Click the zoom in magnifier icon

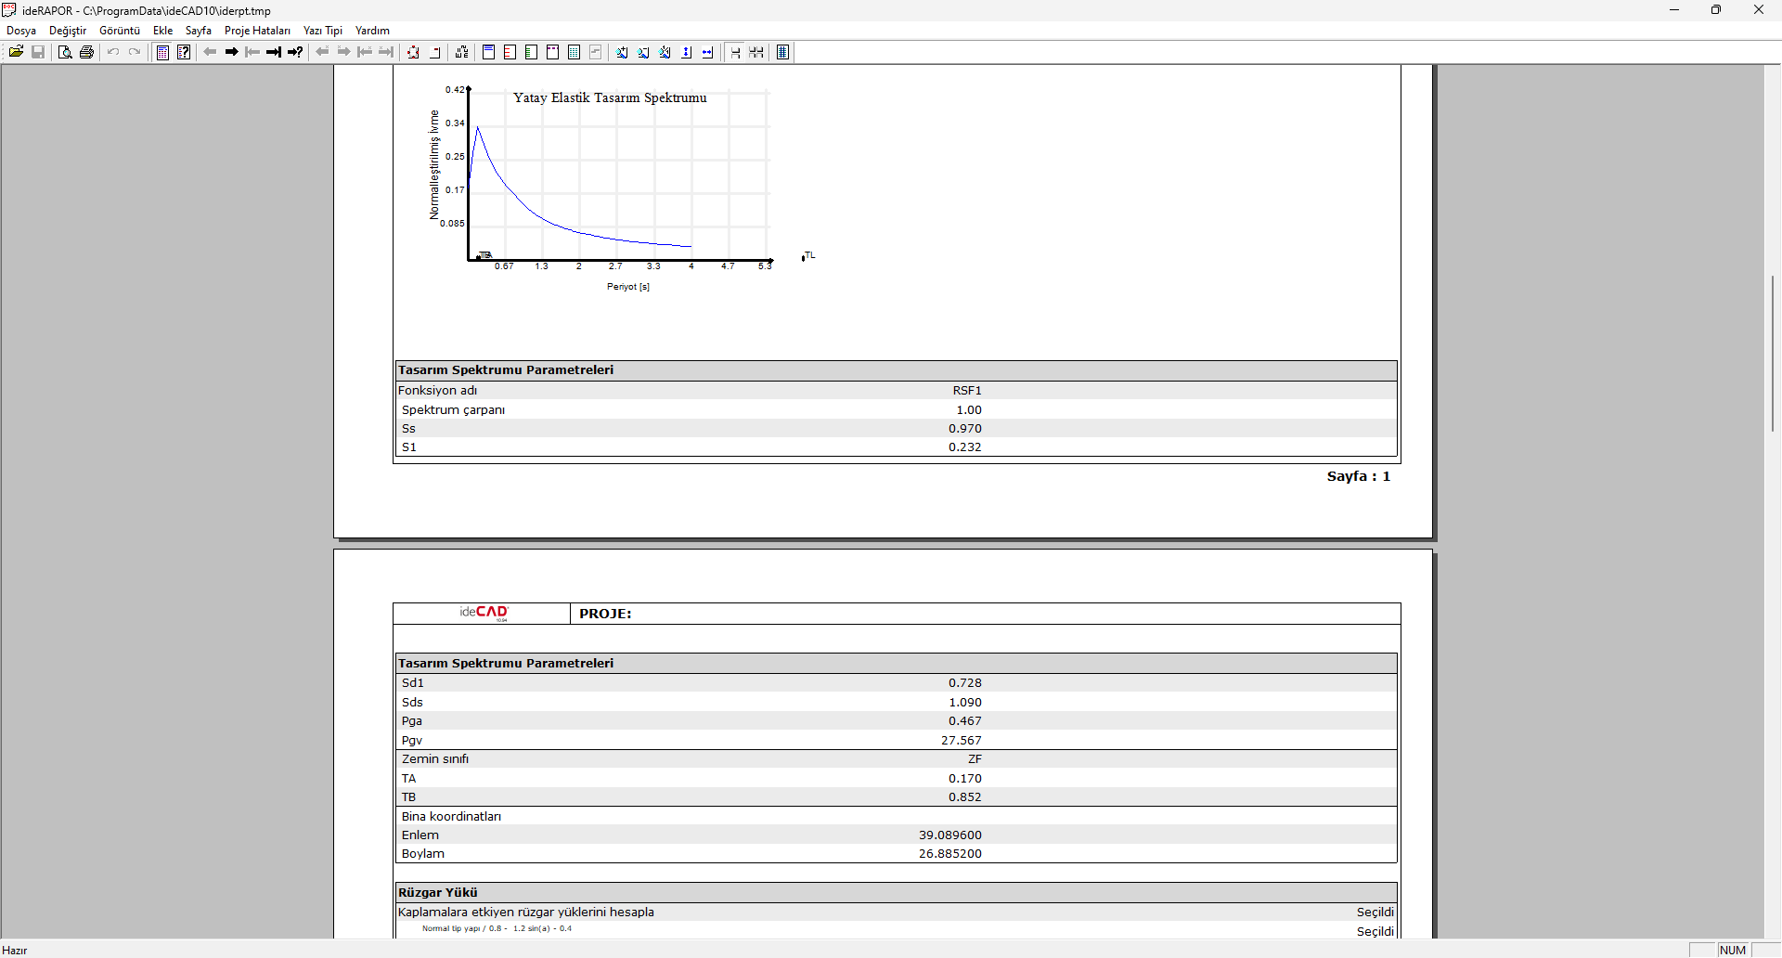click(x=622, y=52)
